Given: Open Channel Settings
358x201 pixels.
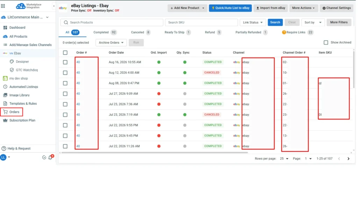Looking at the screenshot, I should (x=337, y=8).
